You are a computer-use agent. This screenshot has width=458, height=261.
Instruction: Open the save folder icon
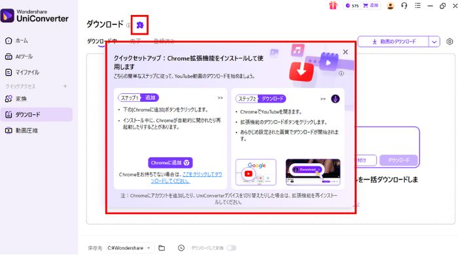tap(162, 248)
